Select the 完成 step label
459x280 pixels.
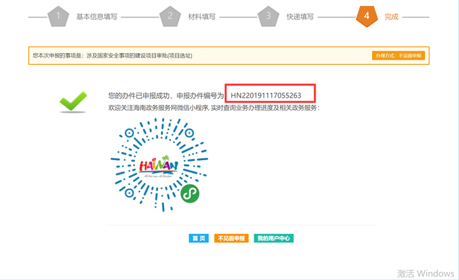coord(391,17)
